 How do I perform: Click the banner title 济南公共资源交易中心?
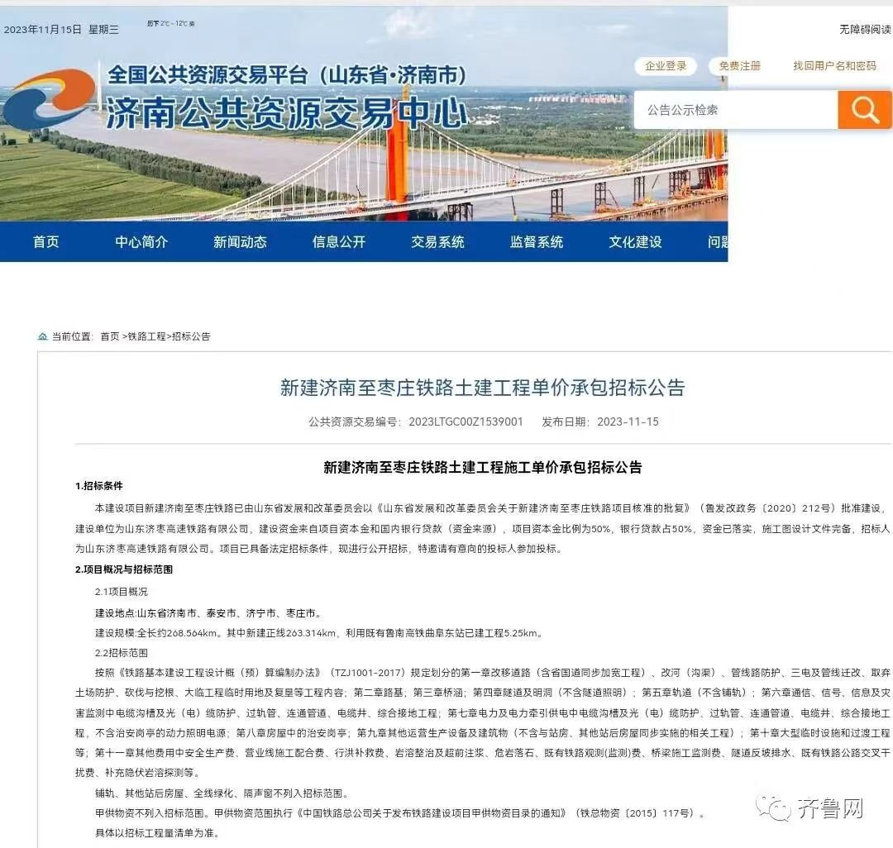tap(287, 112)
